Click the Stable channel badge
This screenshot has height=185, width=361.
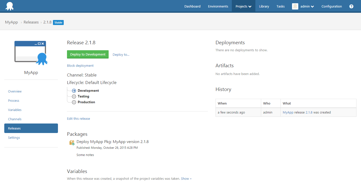58,22
